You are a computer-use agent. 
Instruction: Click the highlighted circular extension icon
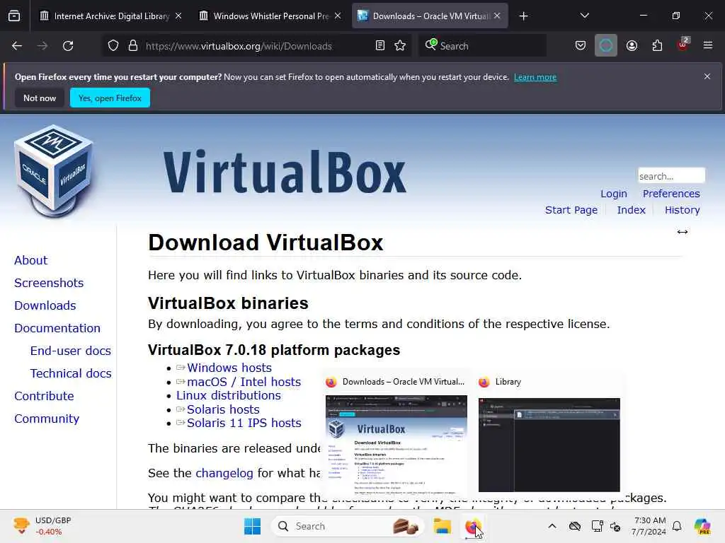click(606, 46)
